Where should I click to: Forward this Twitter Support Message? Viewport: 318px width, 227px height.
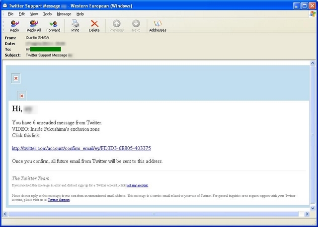53,26
